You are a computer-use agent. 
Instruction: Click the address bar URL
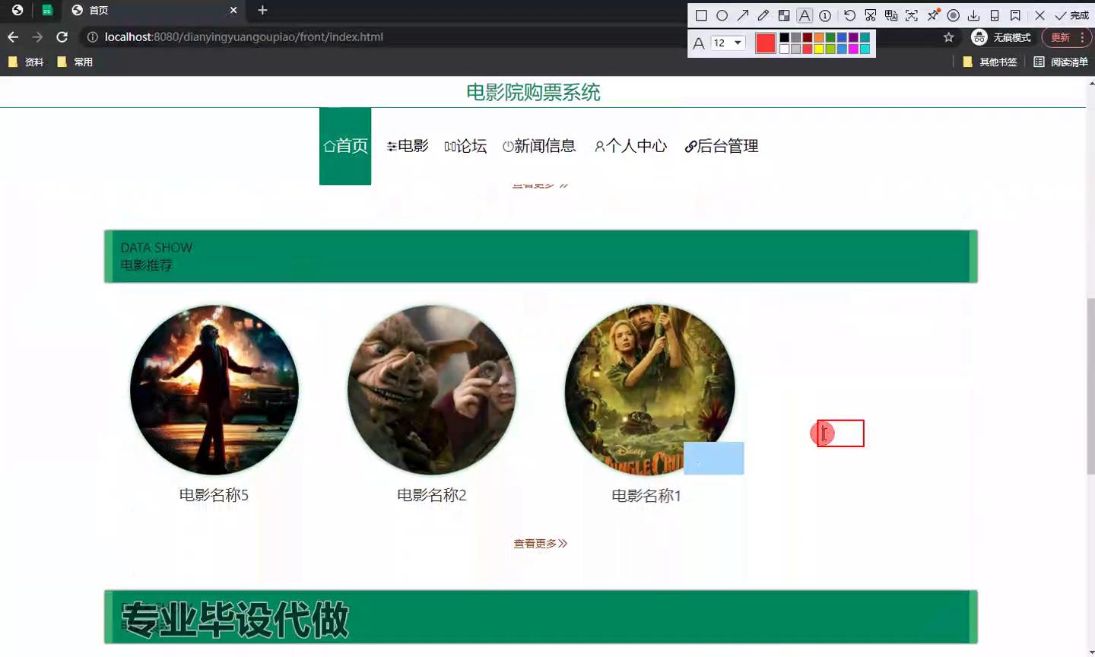tap(243, 36)
